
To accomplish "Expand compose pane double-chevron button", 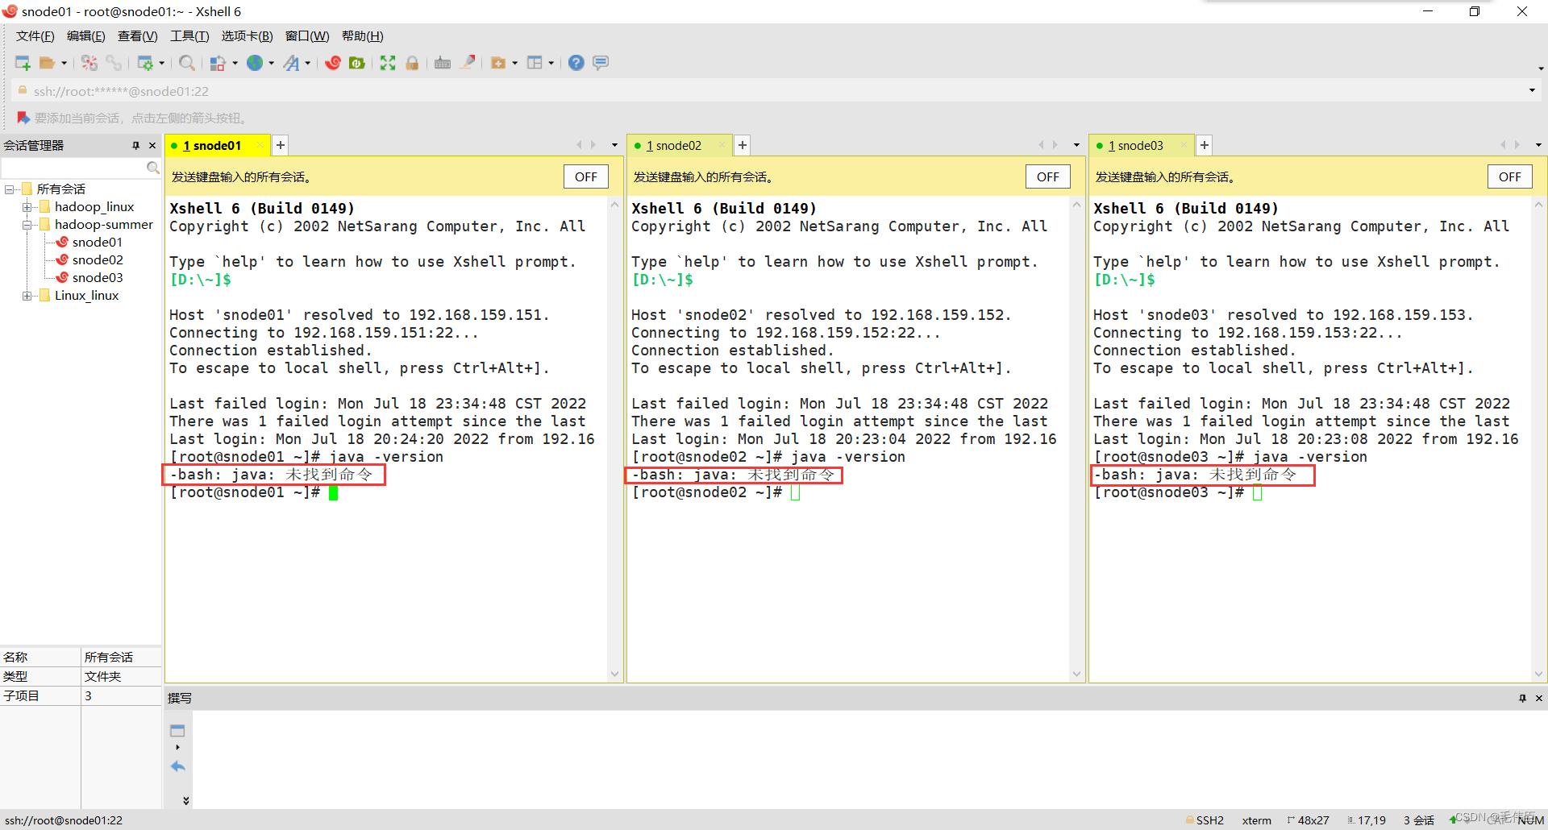I will [x=185, y=800].
